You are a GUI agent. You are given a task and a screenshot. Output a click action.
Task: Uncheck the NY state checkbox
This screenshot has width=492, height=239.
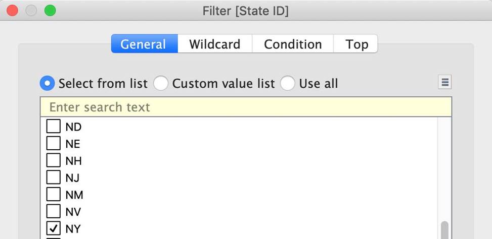tap(53, 229)
